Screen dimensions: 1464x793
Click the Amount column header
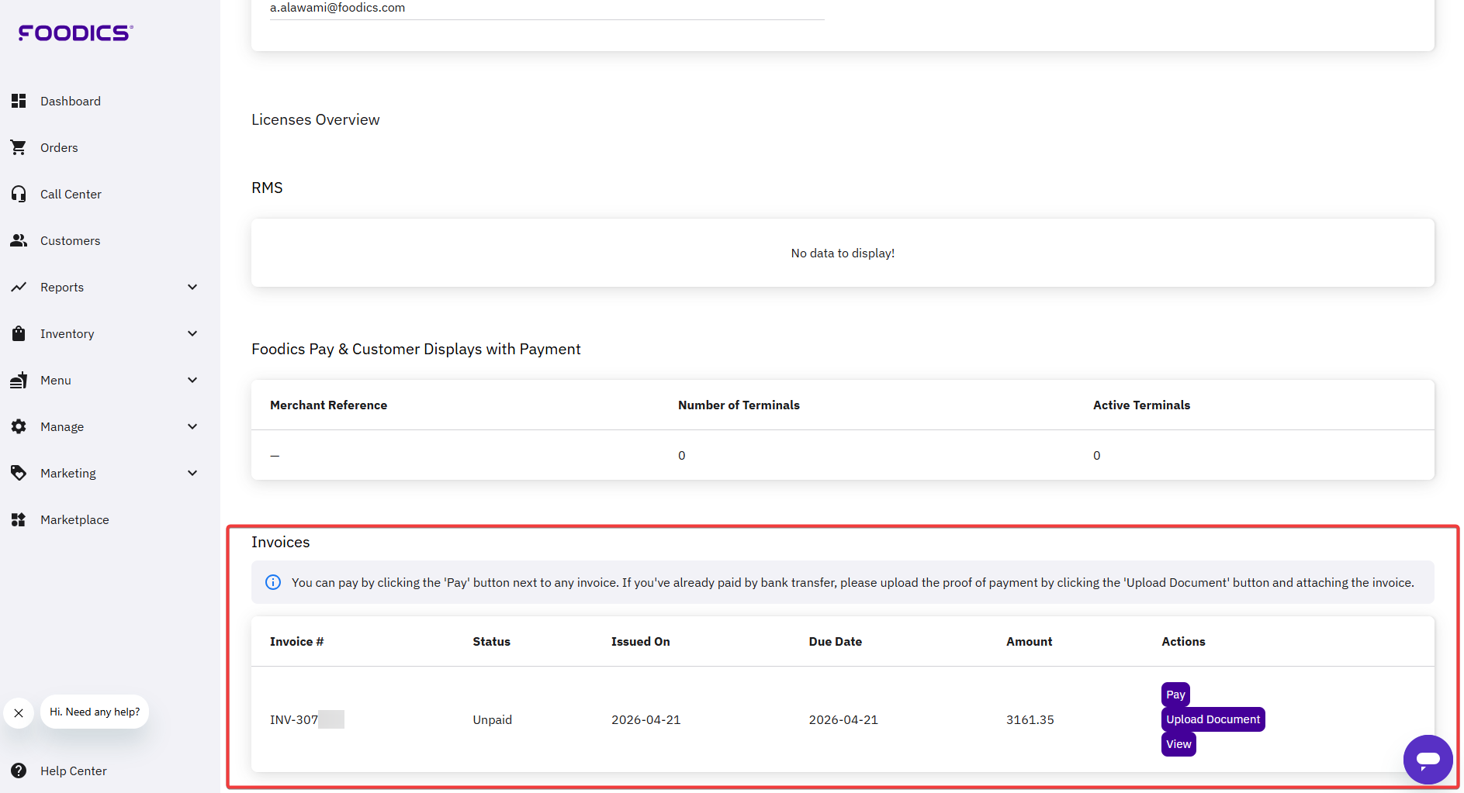tap(1029, 641)
